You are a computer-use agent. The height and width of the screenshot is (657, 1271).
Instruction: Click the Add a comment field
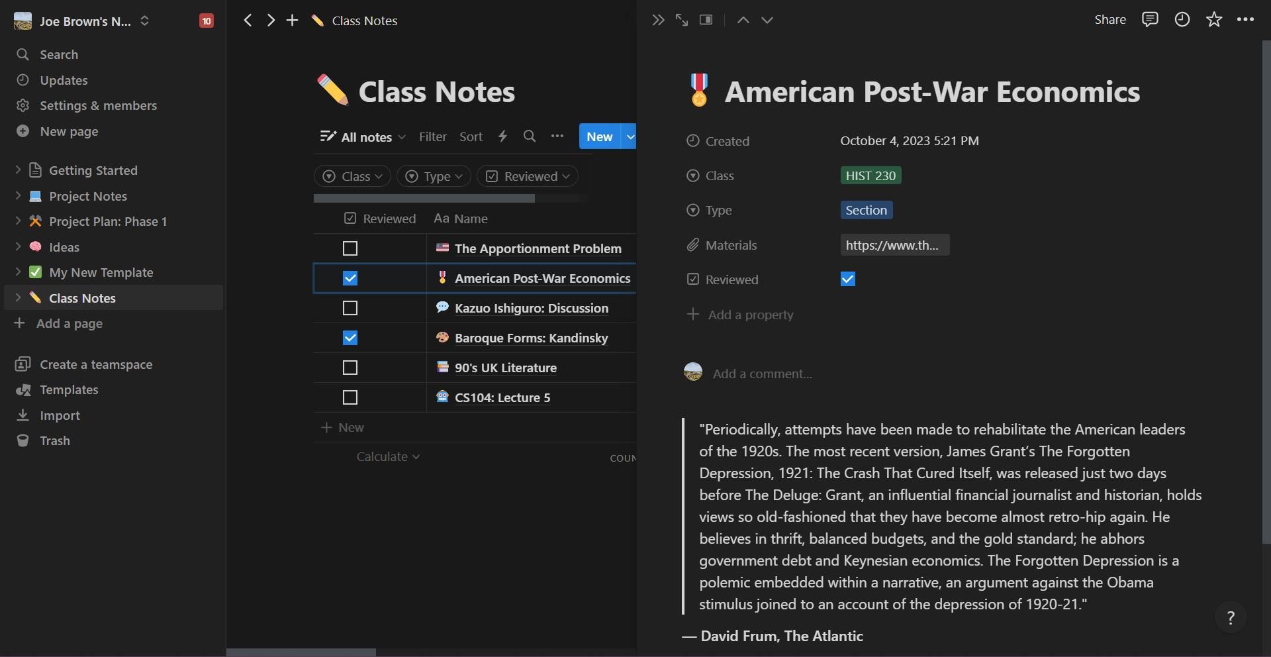coord(762,373)
